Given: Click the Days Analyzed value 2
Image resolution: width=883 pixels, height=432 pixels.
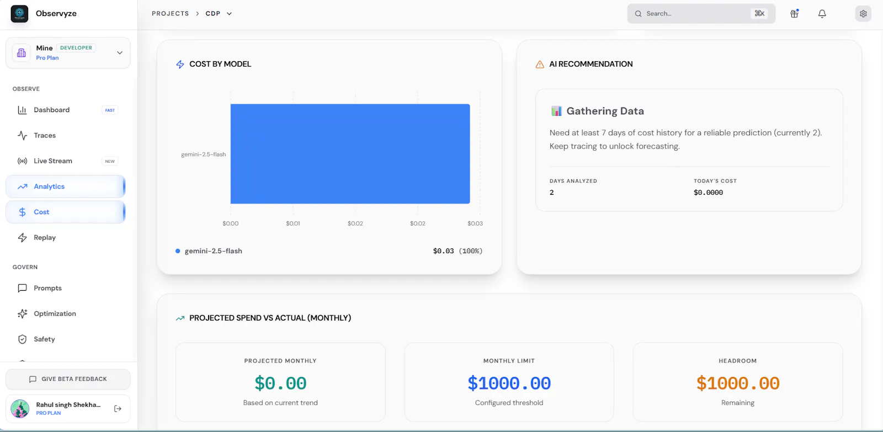Looking at the screenshot, I should pyautogui.click(x=552, y=193).
